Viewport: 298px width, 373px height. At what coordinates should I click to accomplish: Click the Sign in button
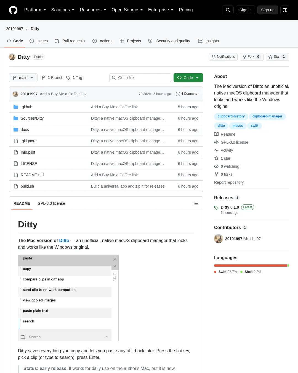coord(245,10)
